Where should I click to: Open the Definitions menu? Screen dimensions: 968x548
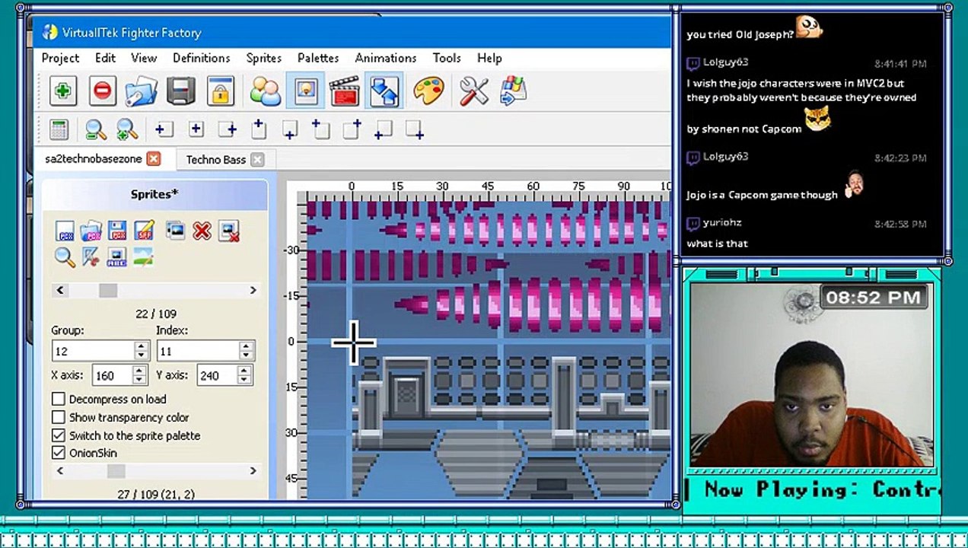tap(202, 58)
